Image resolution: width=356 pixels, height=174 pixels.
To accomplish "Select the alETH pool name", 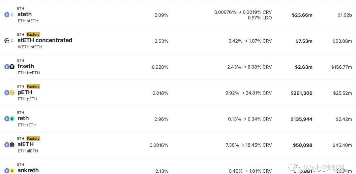I will click(26, 144).
